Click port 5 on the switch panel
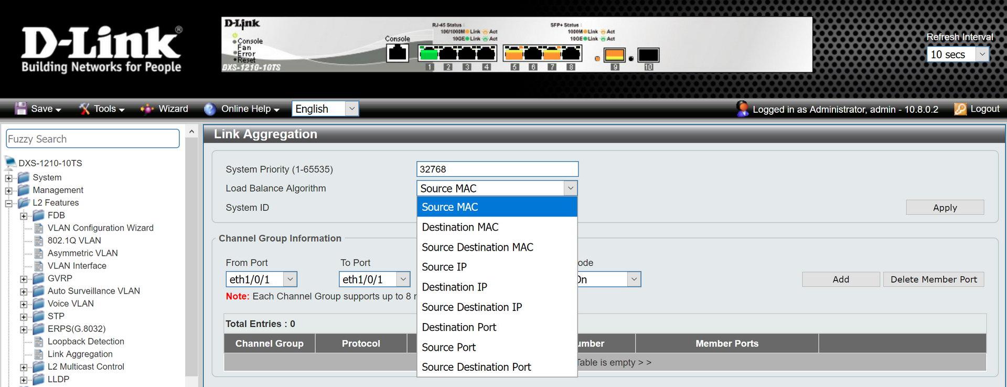 [514, 53]
